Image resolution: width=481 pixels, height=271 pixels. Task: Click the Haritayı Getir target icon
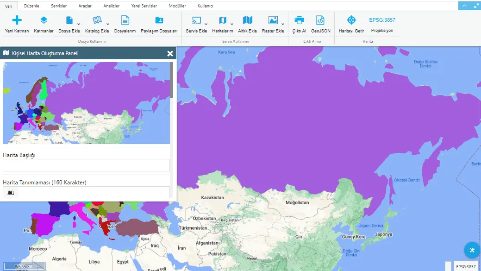(351, 20)
